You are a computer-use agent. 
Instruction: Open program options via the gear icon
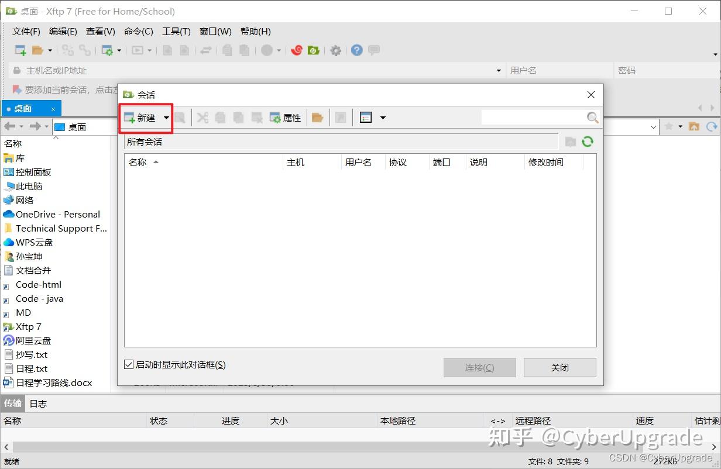click(335, 50)
